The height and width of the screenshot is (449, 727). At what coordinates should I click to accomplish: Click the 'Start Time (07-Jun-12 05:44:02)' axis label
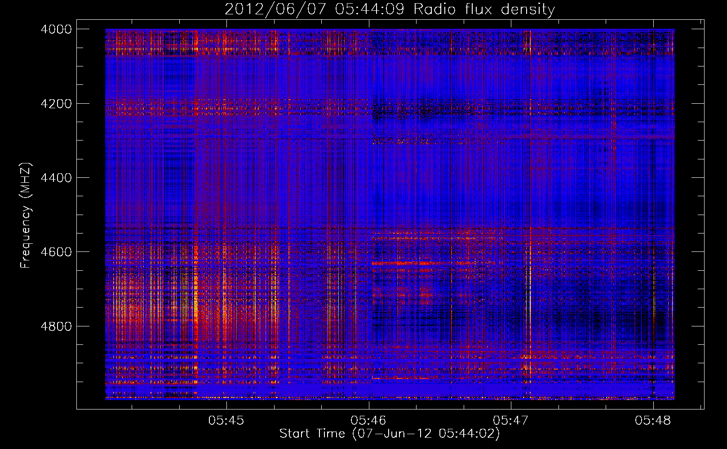[390, 434]
